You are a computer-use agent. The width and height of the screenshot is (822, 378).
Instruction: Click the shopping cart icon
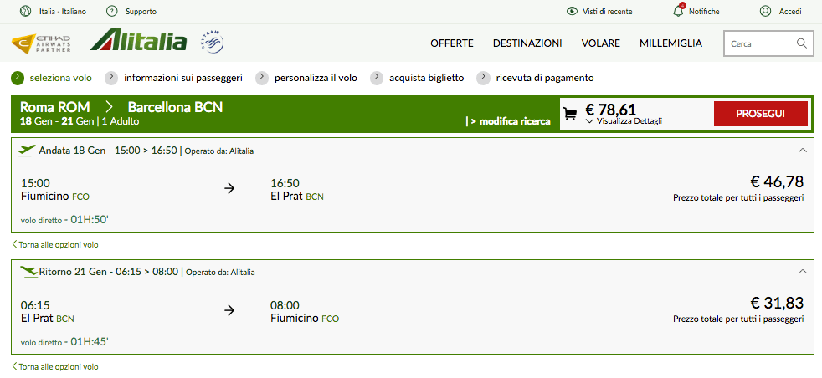[x=570, y=114]
